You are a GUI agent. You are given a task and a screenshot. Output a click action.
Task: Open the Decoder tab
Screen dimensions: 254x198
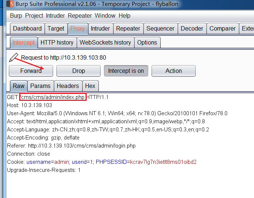[192, 28]
